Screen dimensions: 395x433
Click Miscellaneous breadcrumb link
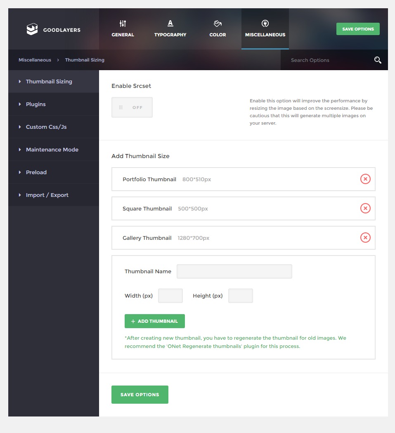35,60
